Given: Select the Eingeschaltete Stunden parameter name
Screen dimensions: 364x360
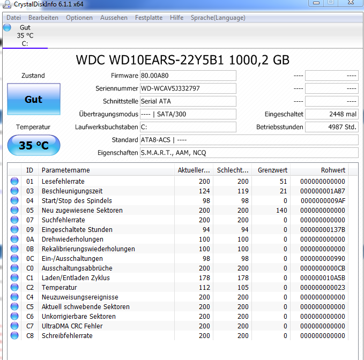Looking at the screenshot, I should coord(77,229).
